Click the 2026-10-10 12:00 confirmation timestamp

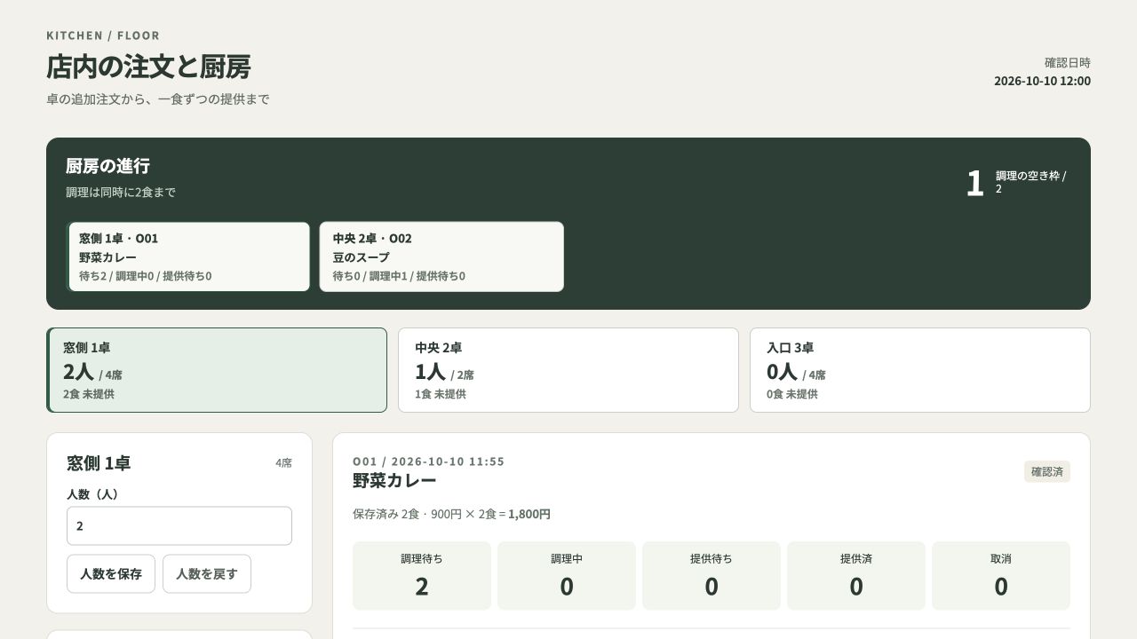[1042, 81]
